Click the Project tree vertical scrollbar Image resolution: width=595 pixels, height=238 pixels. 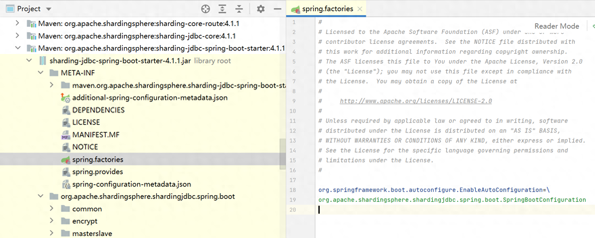[x=283, y=154]
